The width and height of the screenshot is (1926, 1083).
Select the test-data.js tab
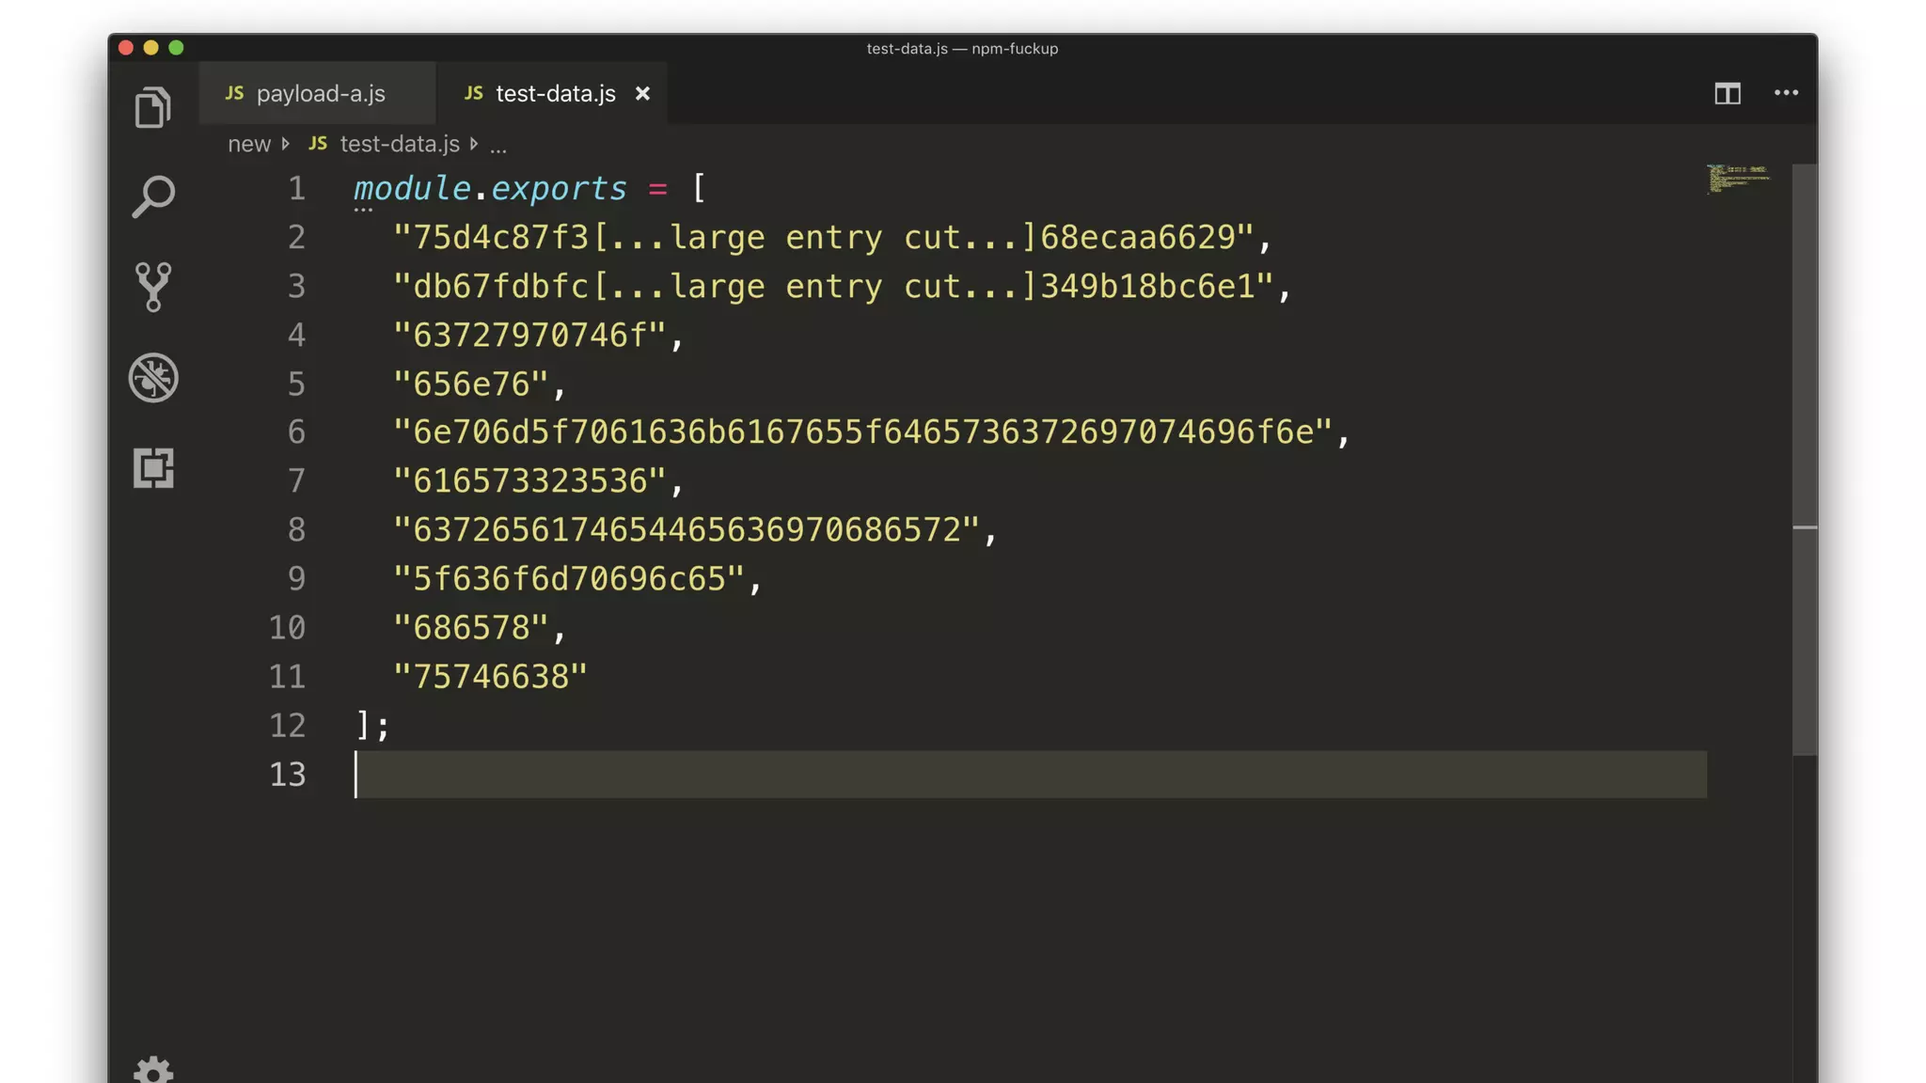click(x=555, y=94)
